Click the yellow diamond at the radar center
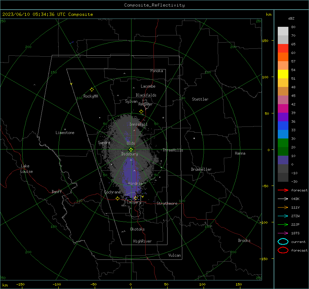309x289 pixels. (x=131, y=150)
